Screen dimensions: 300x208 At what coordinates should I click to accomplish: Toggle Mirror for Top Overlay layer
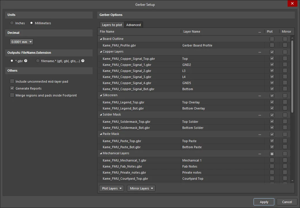pyautogui.click(x=285, y=102)
